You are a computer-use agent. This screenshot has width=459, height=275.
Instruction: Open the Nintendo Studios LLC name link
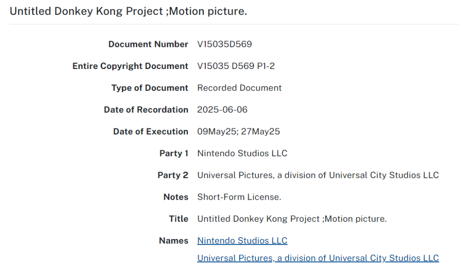[x=242, y=241]
